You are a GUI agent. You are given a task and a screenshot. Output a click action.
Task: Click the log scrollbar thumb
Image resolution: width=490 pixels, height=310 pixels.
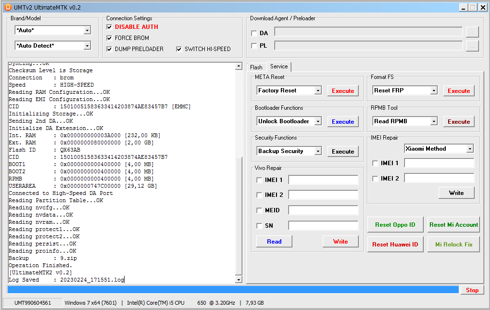[x=239, y=216]
